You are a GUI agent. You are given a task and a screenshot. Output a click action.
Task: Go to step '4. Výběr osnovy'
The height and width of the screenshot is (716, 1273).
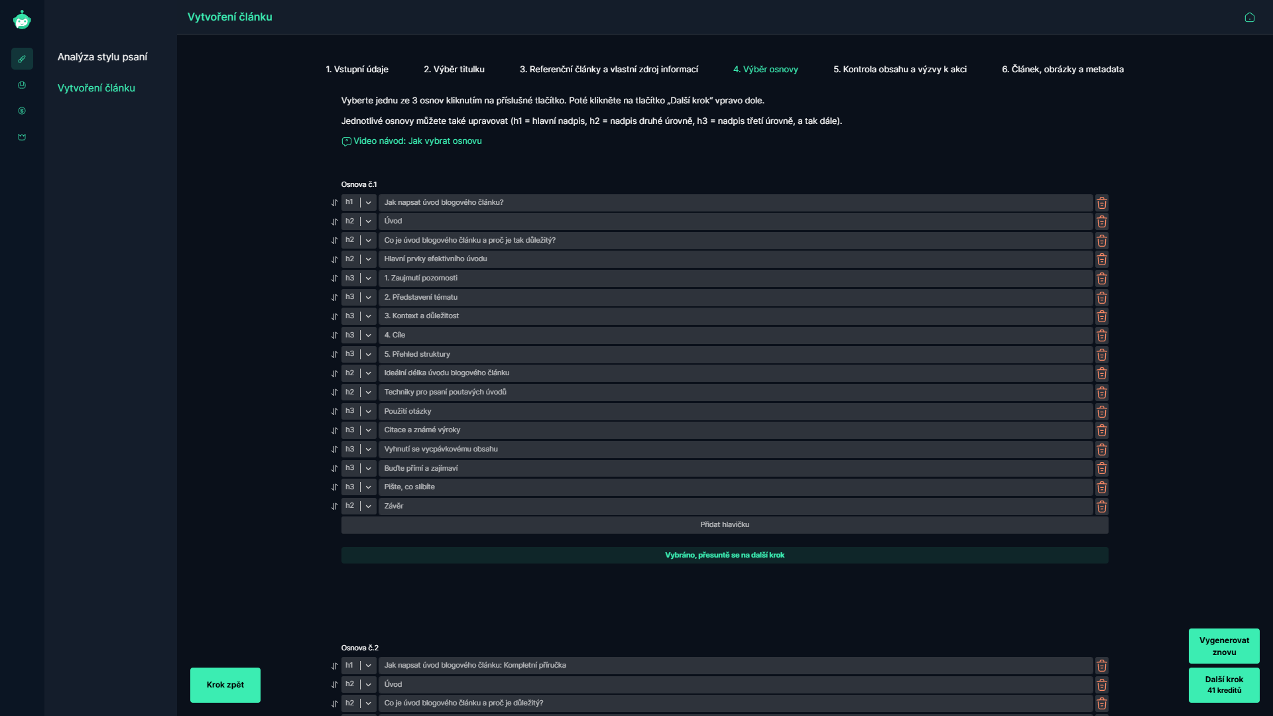click(765, 70)
